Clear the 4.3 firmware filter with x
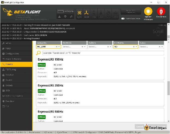Image resolution: width=170 pixels, height=134 pixels. pos(134,47)
